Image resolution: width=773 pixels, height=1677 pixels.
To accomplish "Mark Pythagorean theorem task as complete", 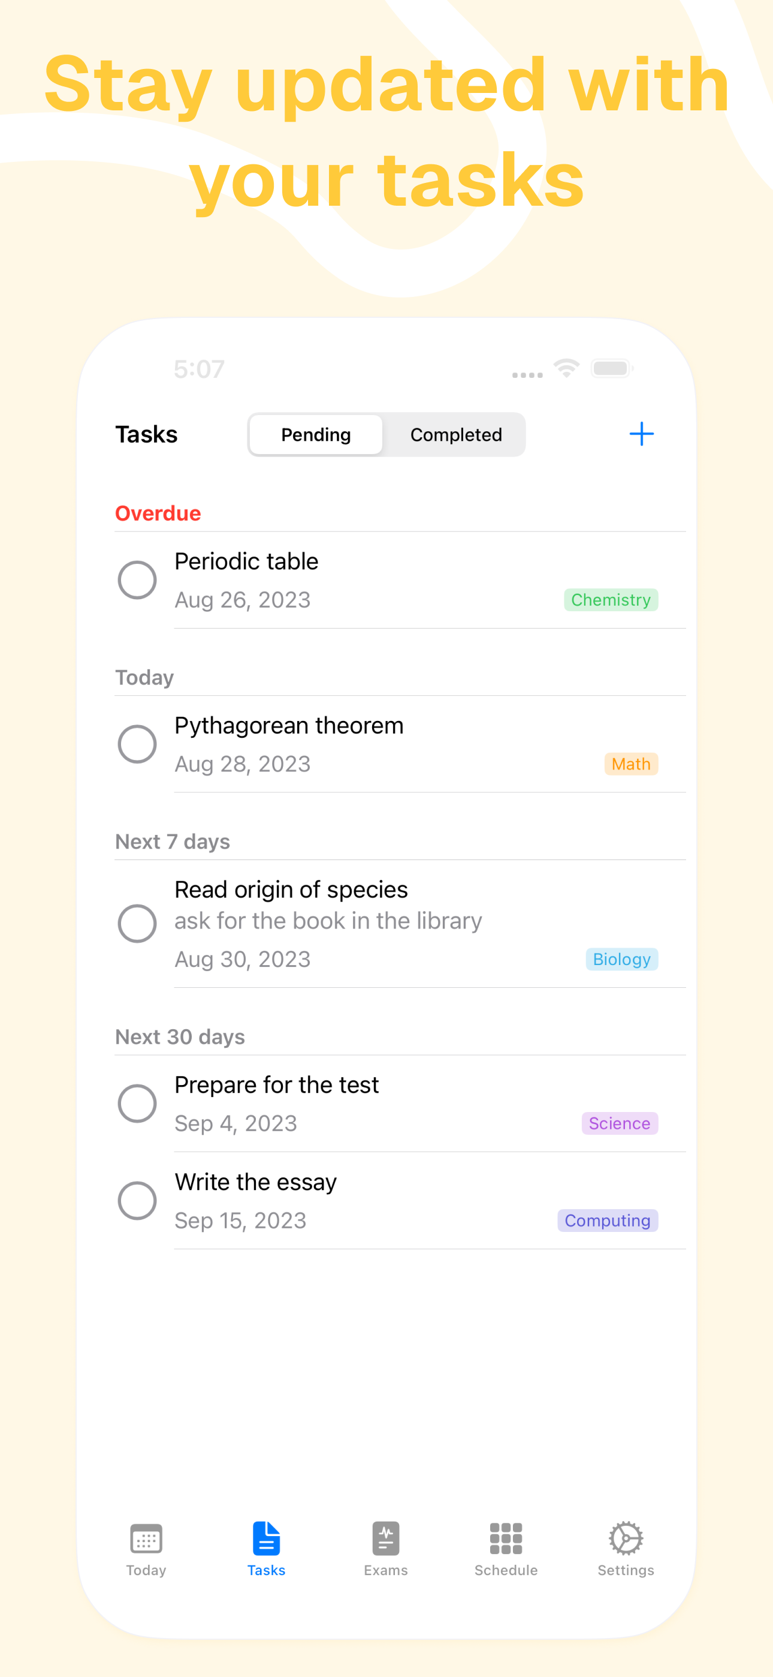I will coord(137,744).
